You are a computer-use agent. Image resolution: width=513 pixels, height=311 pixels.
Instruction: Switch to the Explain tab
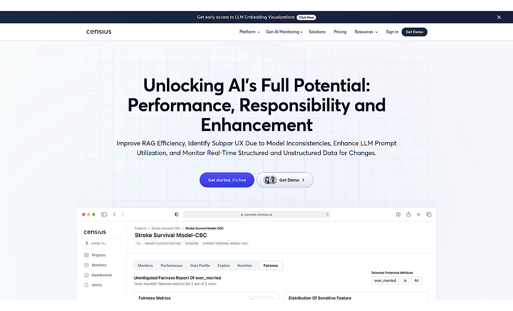[x=224, y=266]
